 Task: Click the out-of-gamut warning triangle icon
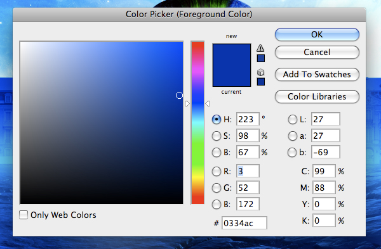260,48
